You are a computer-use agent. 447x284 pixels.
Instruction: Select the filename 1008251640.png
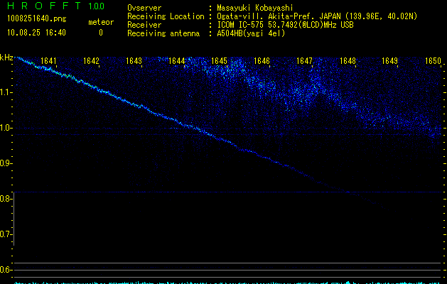[x=37, y=18]
